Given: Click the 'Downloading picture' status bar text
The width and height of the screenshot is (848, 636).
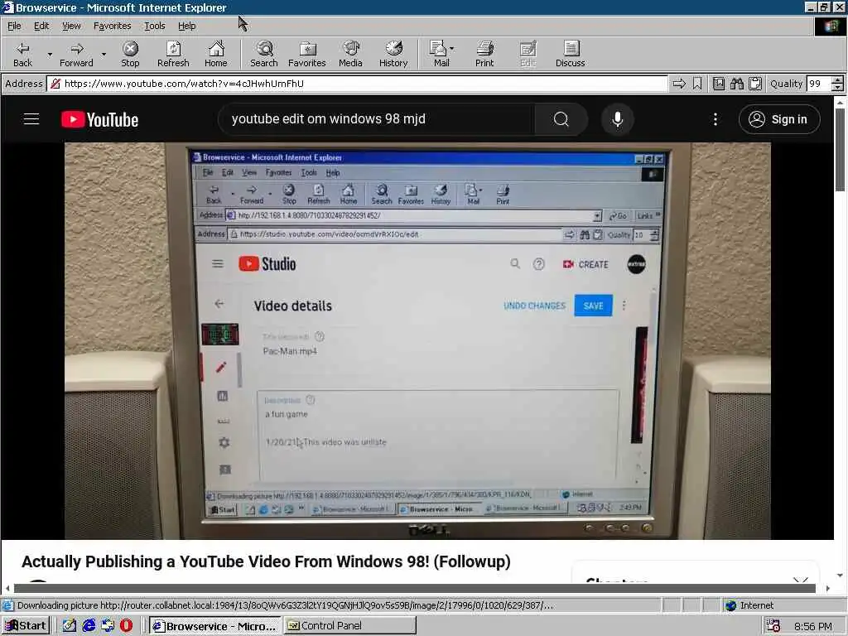Looking at the screenshot, I should click(x=285, y=605).
